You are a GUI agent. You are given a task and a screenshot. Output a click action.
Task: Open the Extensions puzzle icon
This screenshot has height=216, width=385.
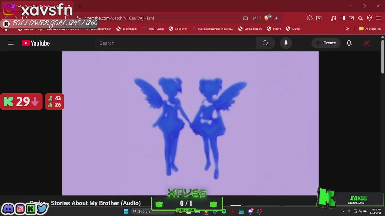point(310,18)
